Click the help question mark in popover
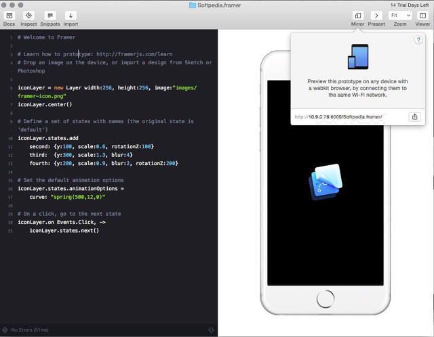 418,40
